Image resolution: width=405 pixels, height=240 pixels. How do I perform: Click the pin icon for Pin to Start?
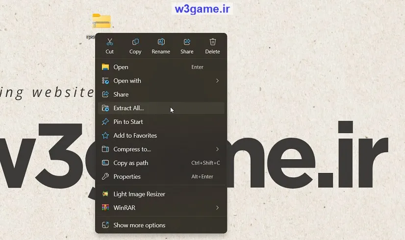[105, 122]
